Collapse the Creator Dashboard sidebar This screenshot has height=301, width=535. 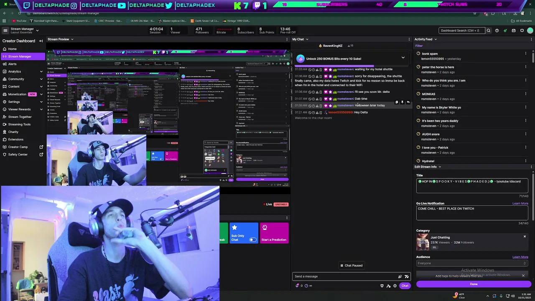pyautogui.click(x=41, y=41)
